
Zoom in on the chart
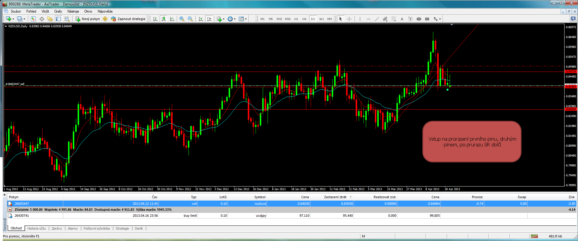(182, 19)
